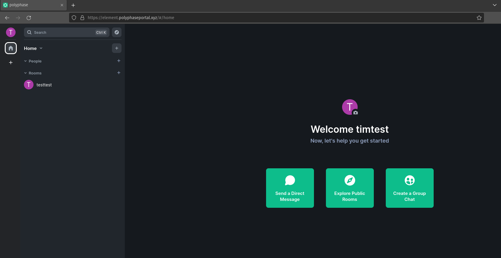Image resolution: width=501 pixels, height=258 pixels.
Task: Change profile picture on welcome avatar
Action: click(350, 107)
